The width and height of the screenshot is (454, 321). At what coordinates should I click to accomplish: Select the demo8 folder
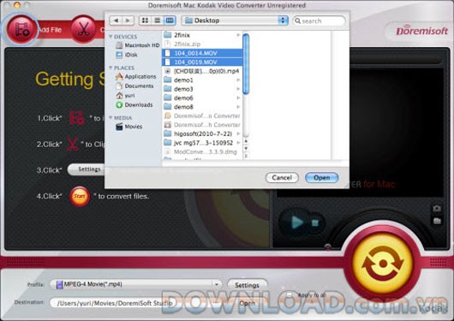click(202, 107)
